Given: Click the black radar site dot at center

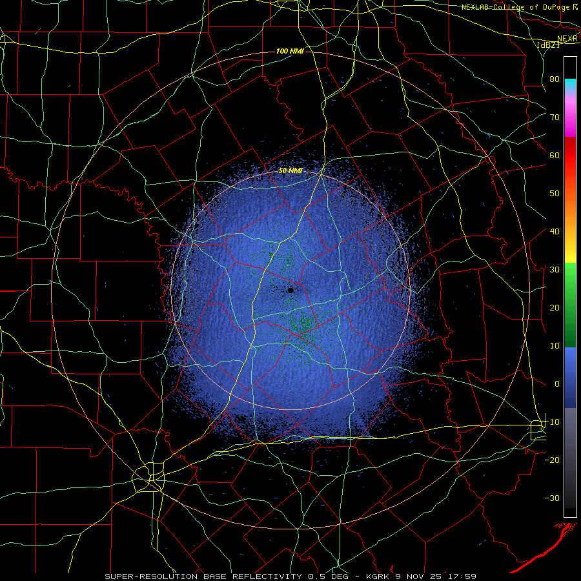Looking at the screenshot, I should [290, 290].
